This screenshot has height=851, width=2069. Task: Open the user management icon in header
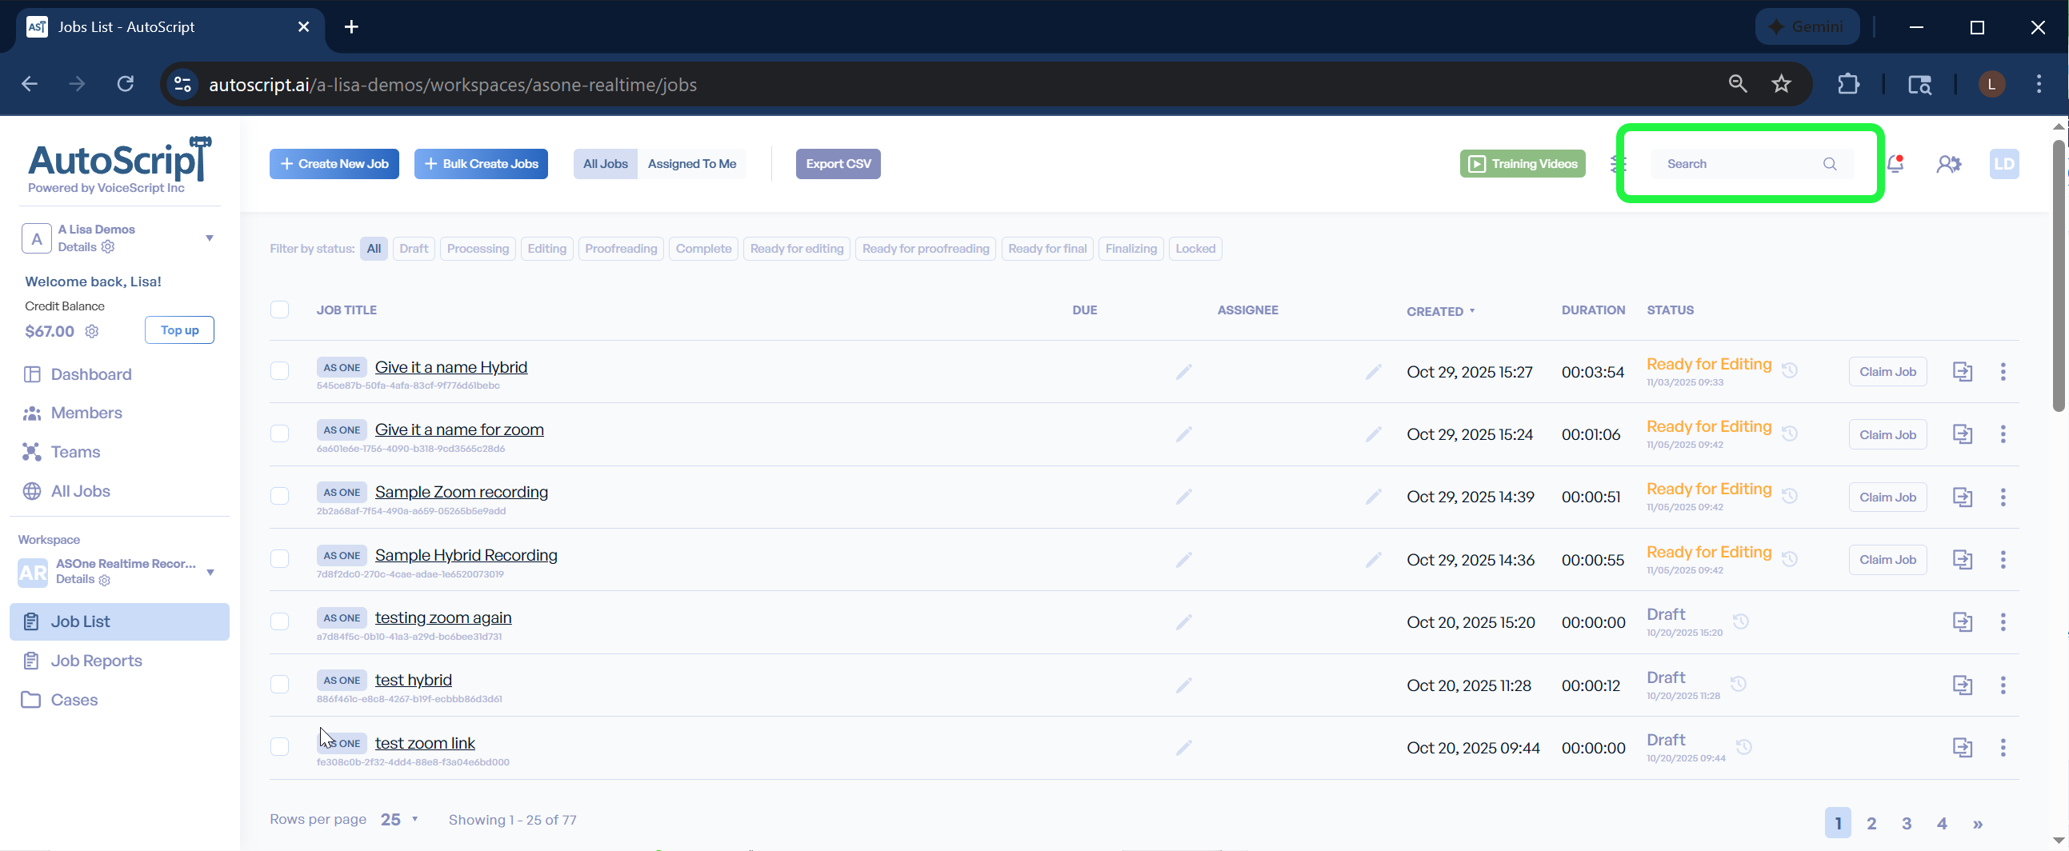coord(1947,164)
